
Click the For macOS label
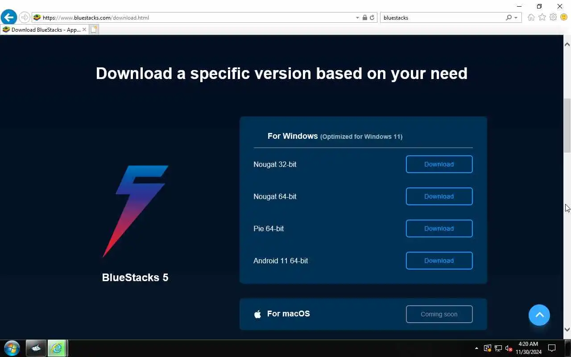(x=289, y=314)
